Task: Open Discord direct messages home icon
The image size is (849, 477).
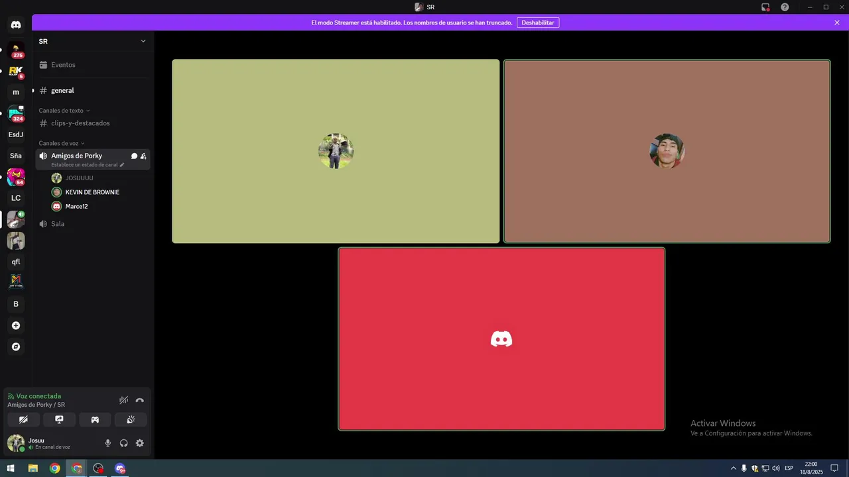Action: click(x=16, y=25)
